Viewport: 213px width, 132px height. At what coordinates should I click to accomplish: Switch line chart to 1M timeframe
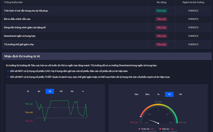click(72, 91)
